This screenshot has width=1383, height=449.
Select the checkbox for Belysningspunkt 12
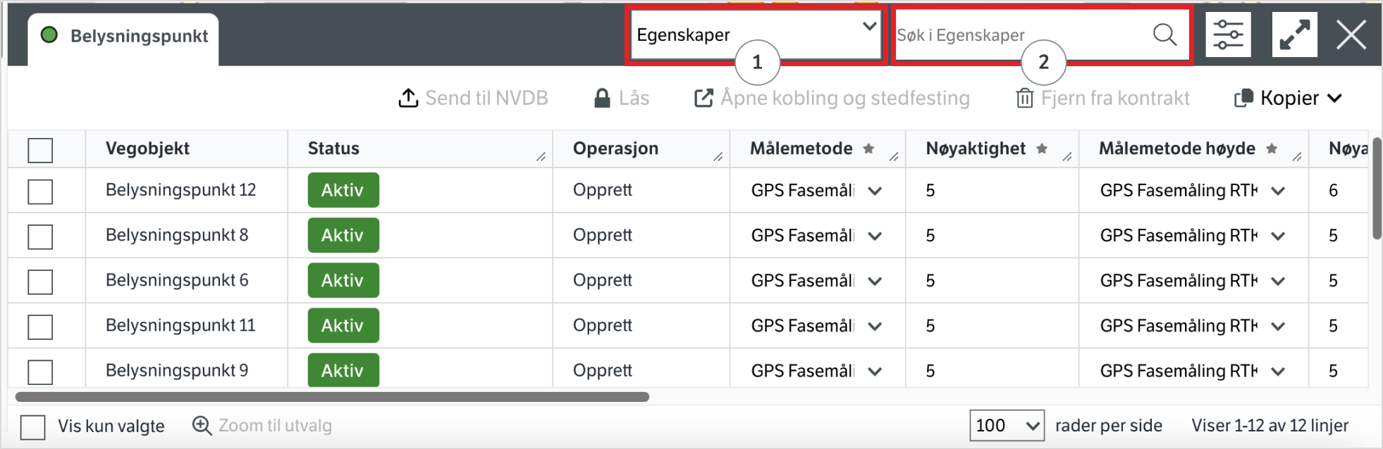pos(40,191)
